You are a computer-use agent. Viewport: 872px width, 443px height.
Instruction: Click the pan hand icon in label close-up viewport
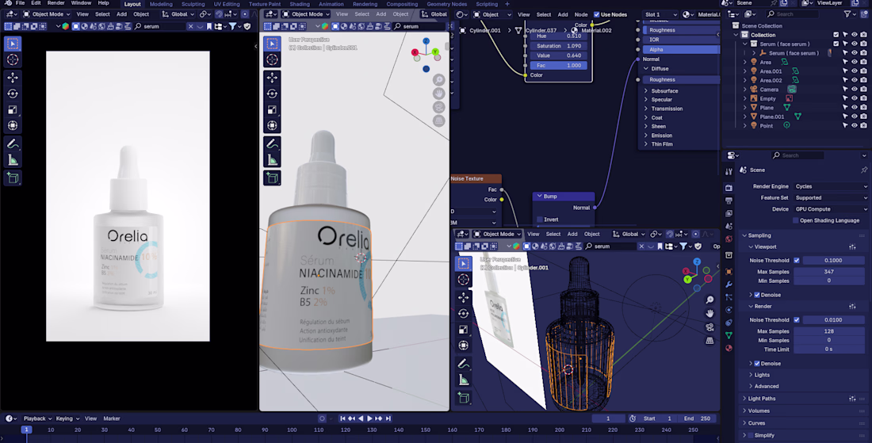point(439,94)
